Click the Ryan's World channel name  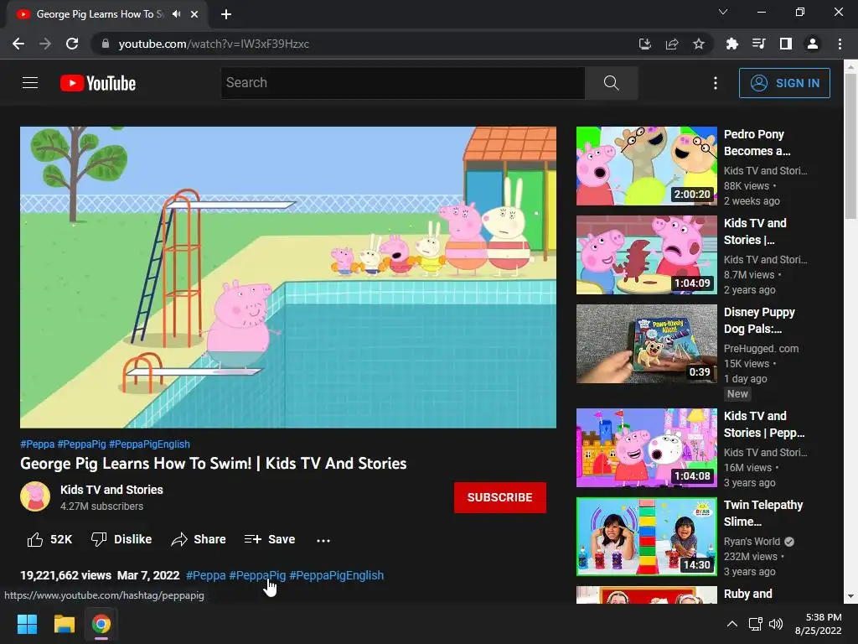pyautogui.click(x=752, y=542)
